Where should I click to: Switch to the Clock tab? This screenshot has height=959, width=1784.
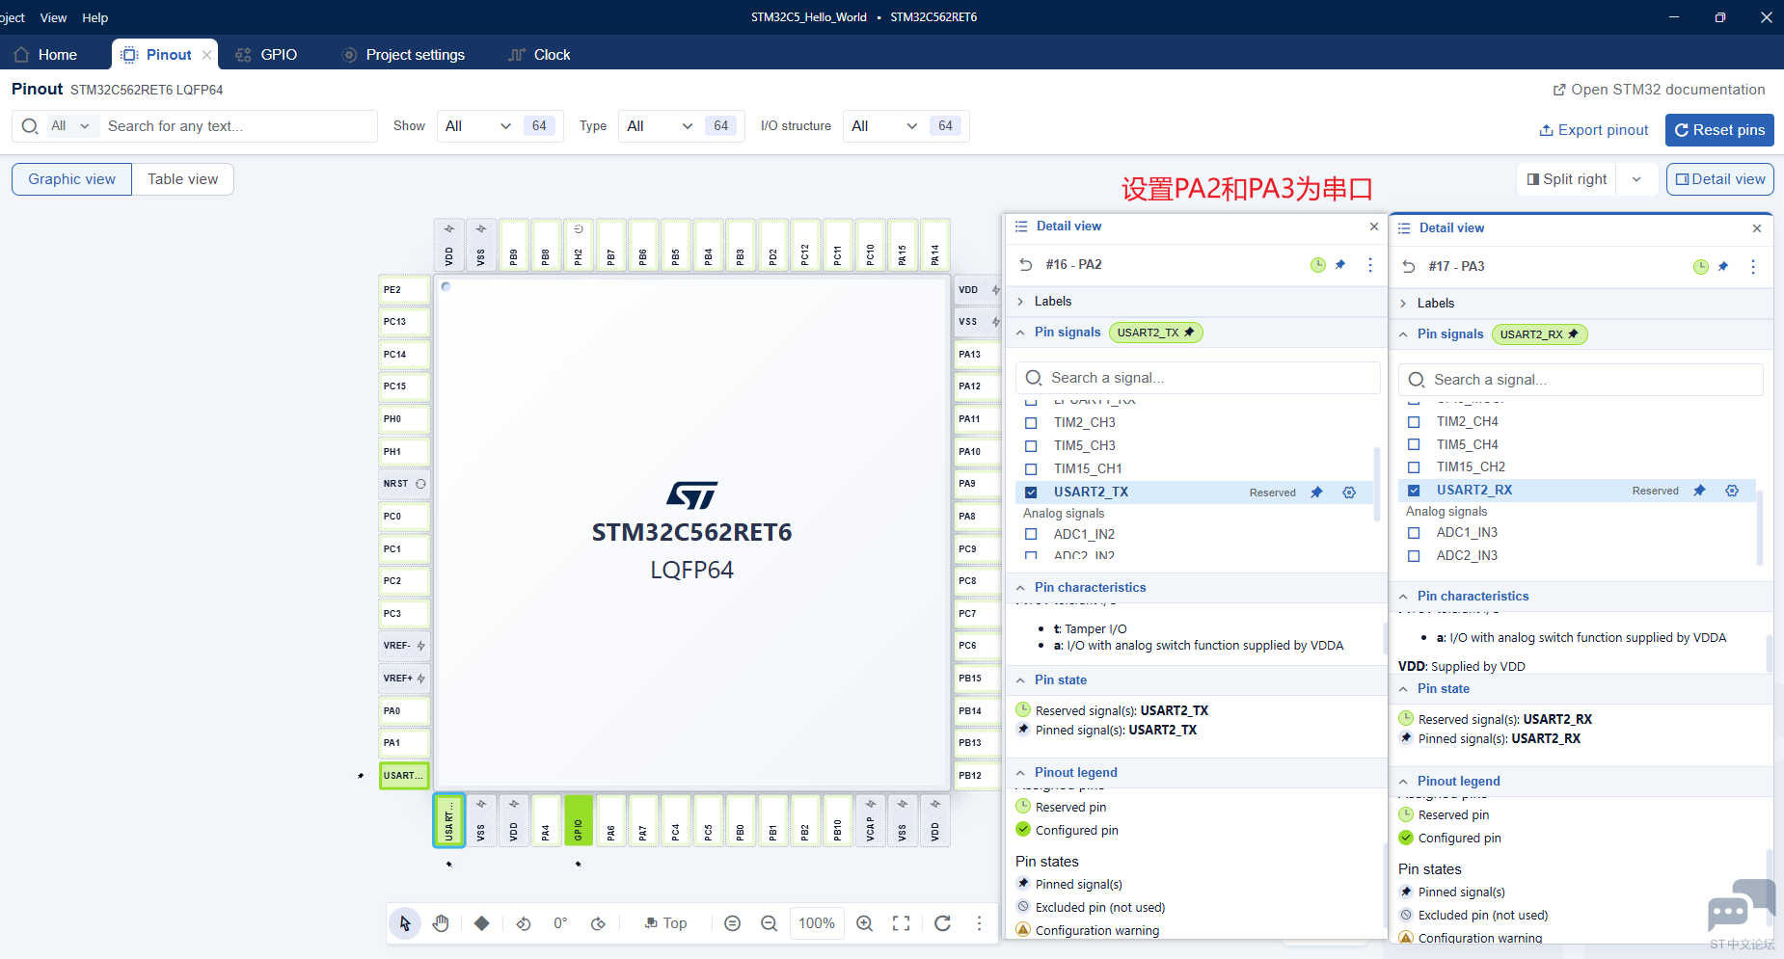pyautogui.click(x=540, y=55)
